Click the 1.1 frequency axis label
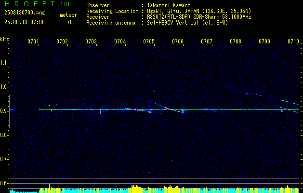The width and height of the screenshot is (303, 193). coord(4,63)
